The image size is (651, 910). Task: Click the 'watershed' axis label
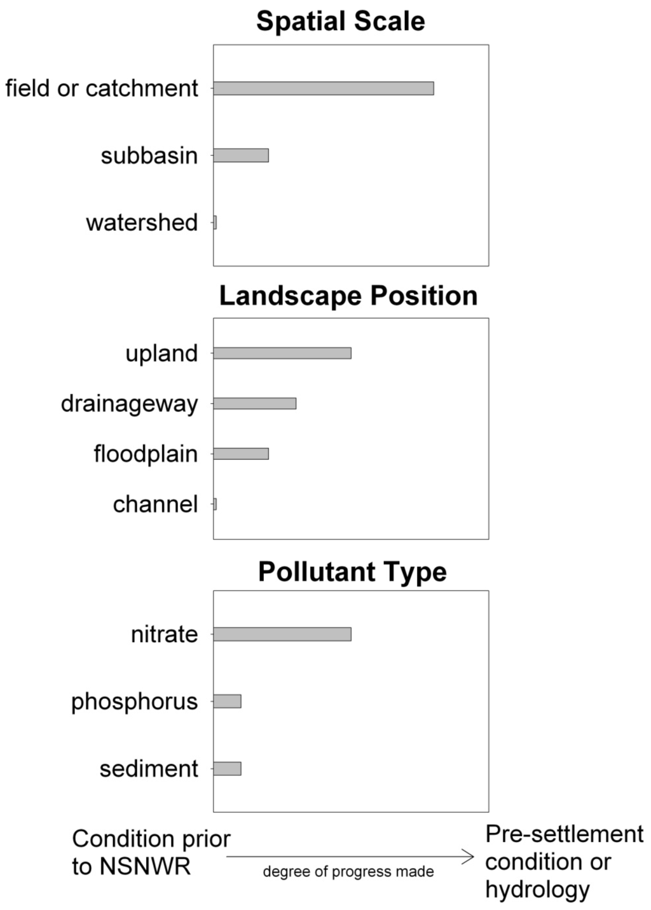(142, 223)
